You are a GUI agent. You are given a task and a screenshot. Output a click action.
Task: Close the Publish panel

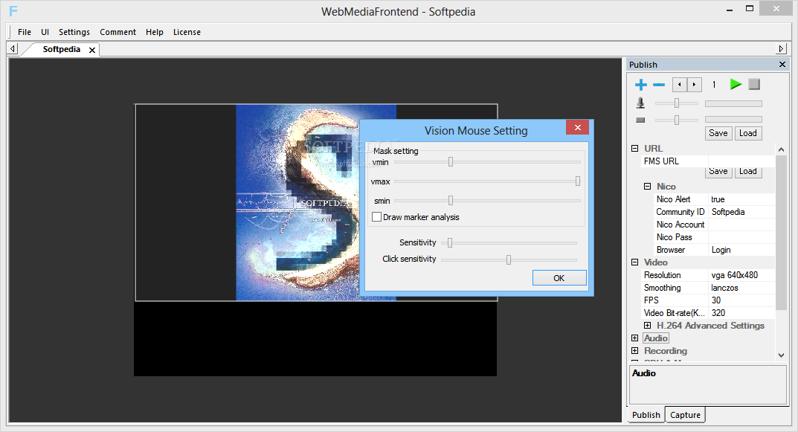pos(782,64)
